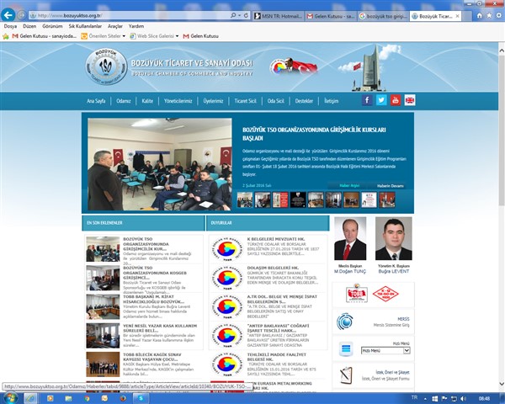The image size is (505, 404).
Task: Click the clipboard icon for İstek, Öneri ve Şikayet
Action: (346, 375)
